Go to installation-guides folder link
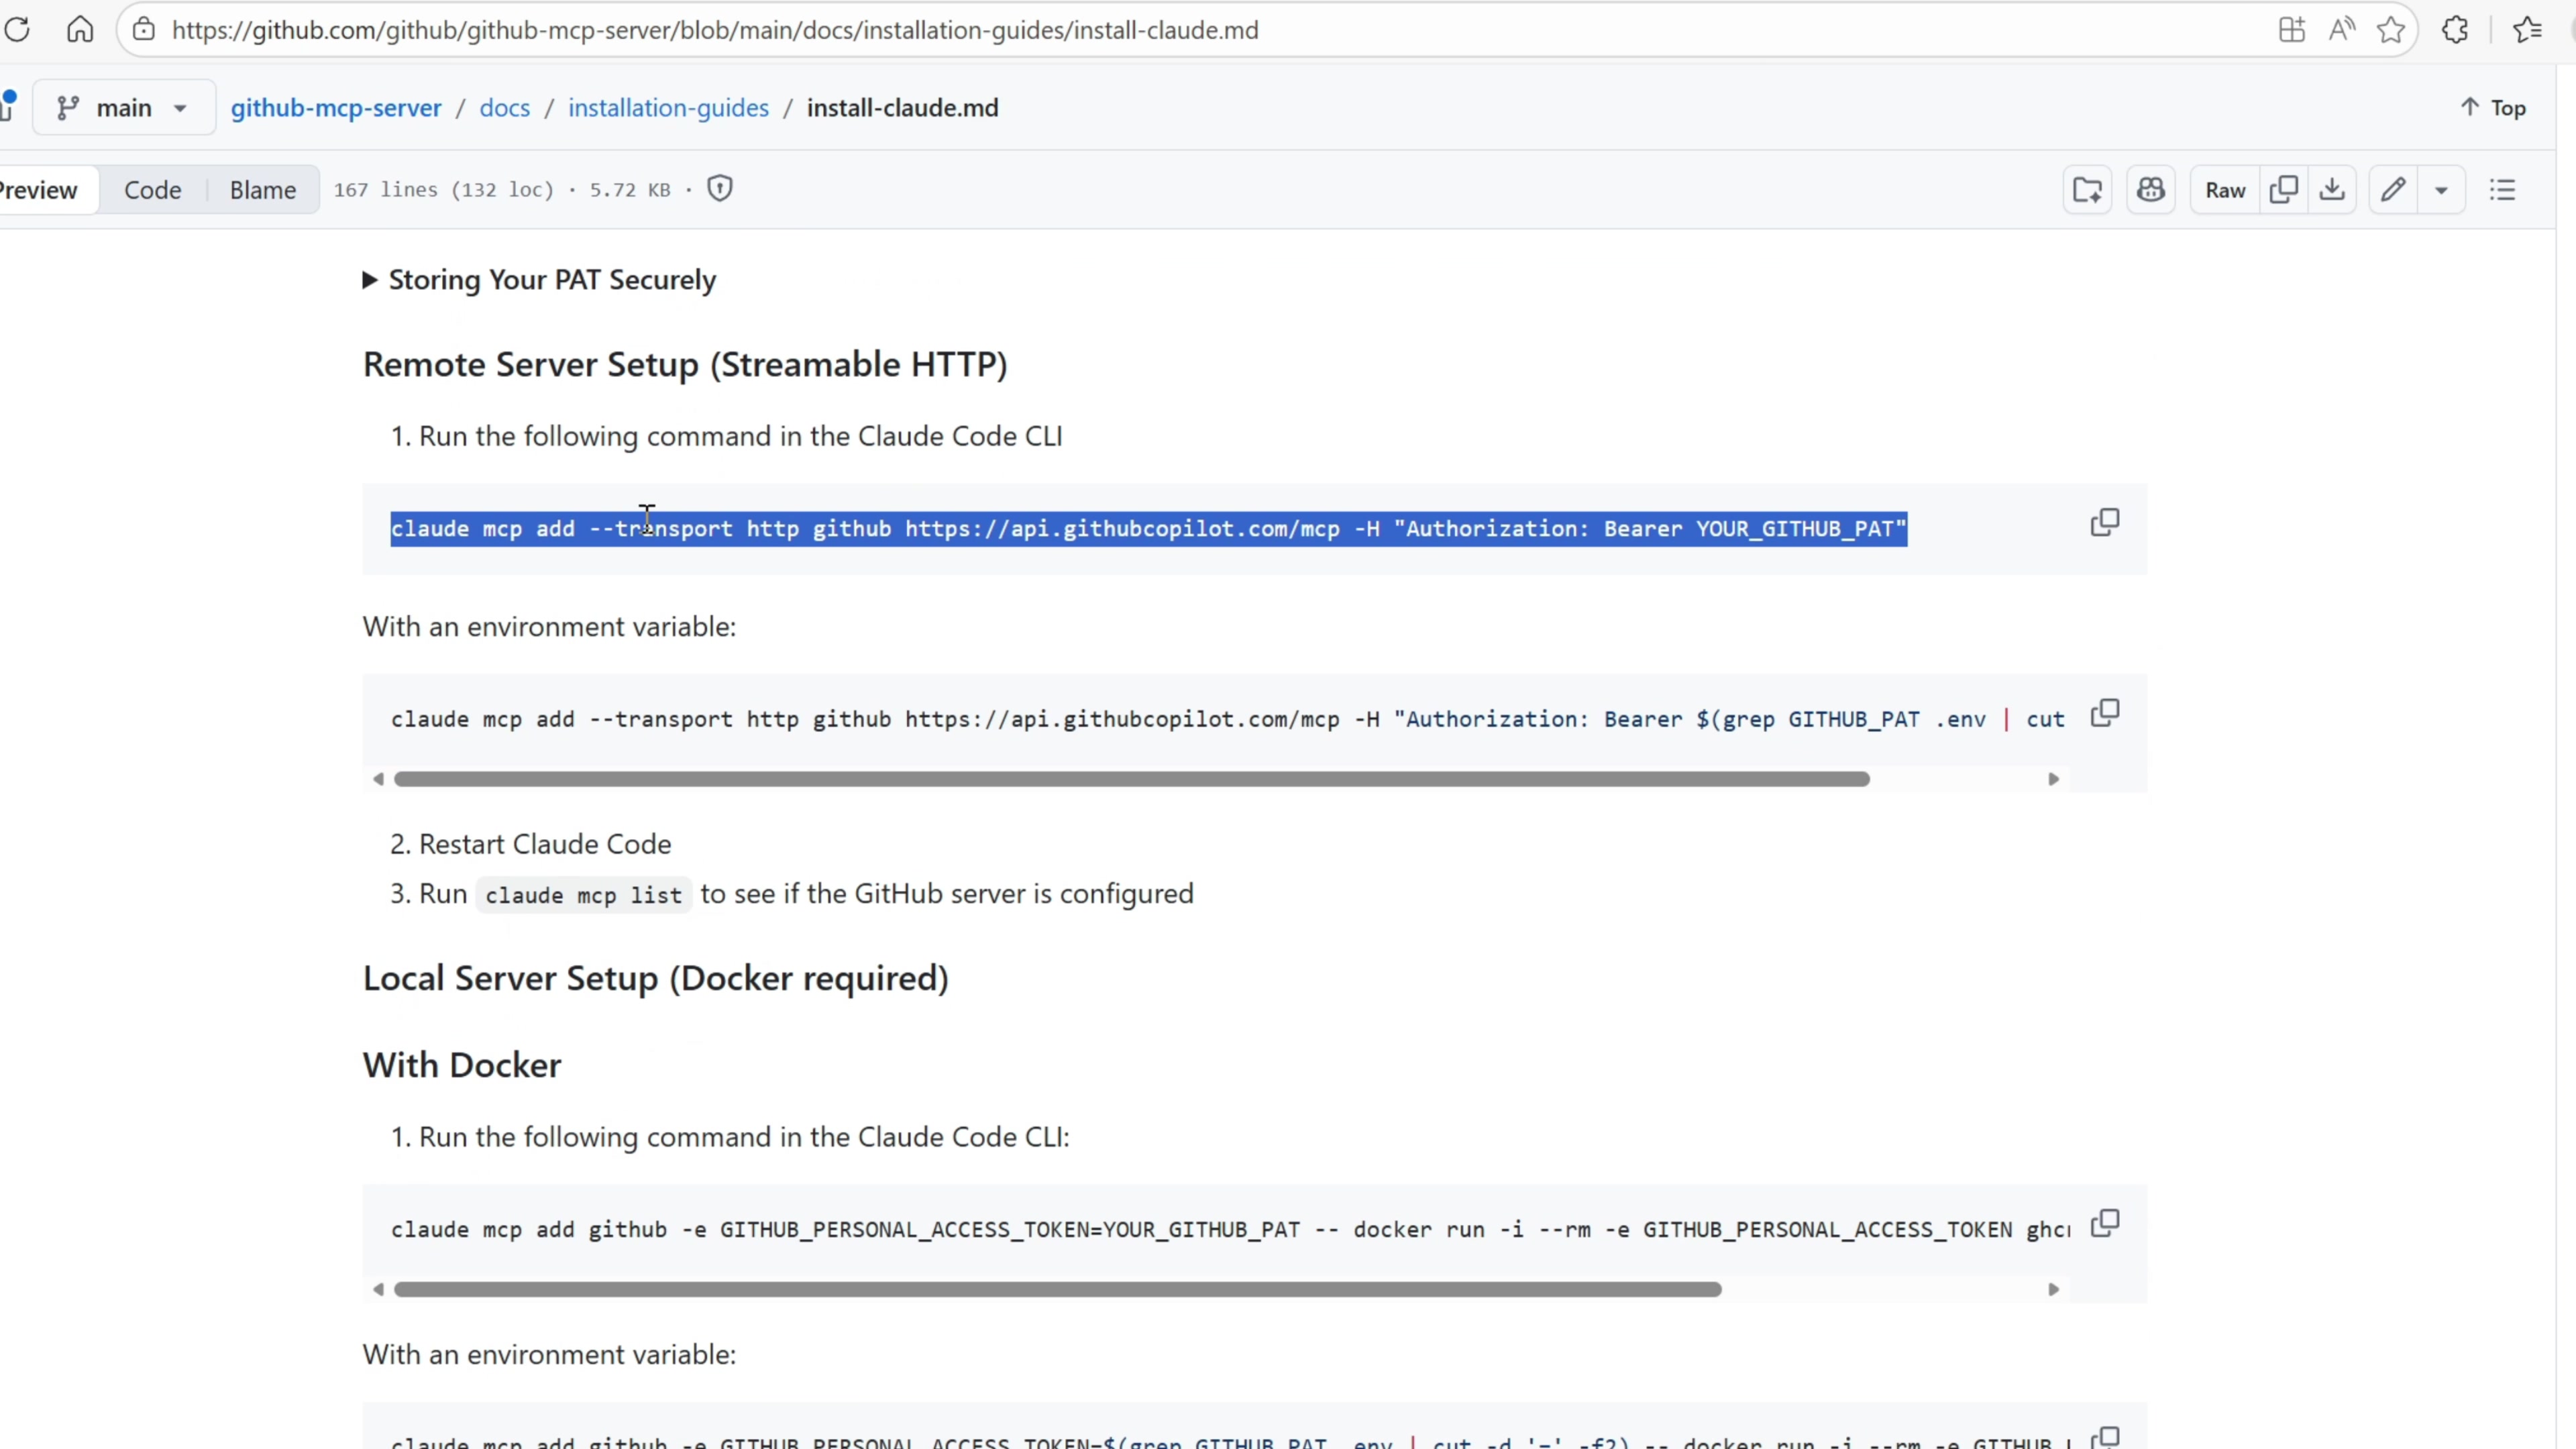 coord(668,108)
